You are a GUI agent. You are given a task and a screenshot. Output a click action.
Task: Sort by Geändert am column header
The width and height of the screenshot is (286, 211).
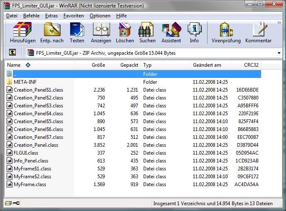(x=211, y=65)
